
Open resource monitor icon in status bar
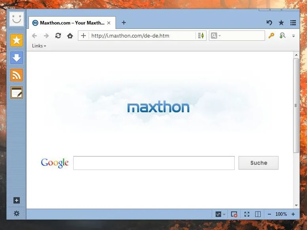click(x=218, y=214)
